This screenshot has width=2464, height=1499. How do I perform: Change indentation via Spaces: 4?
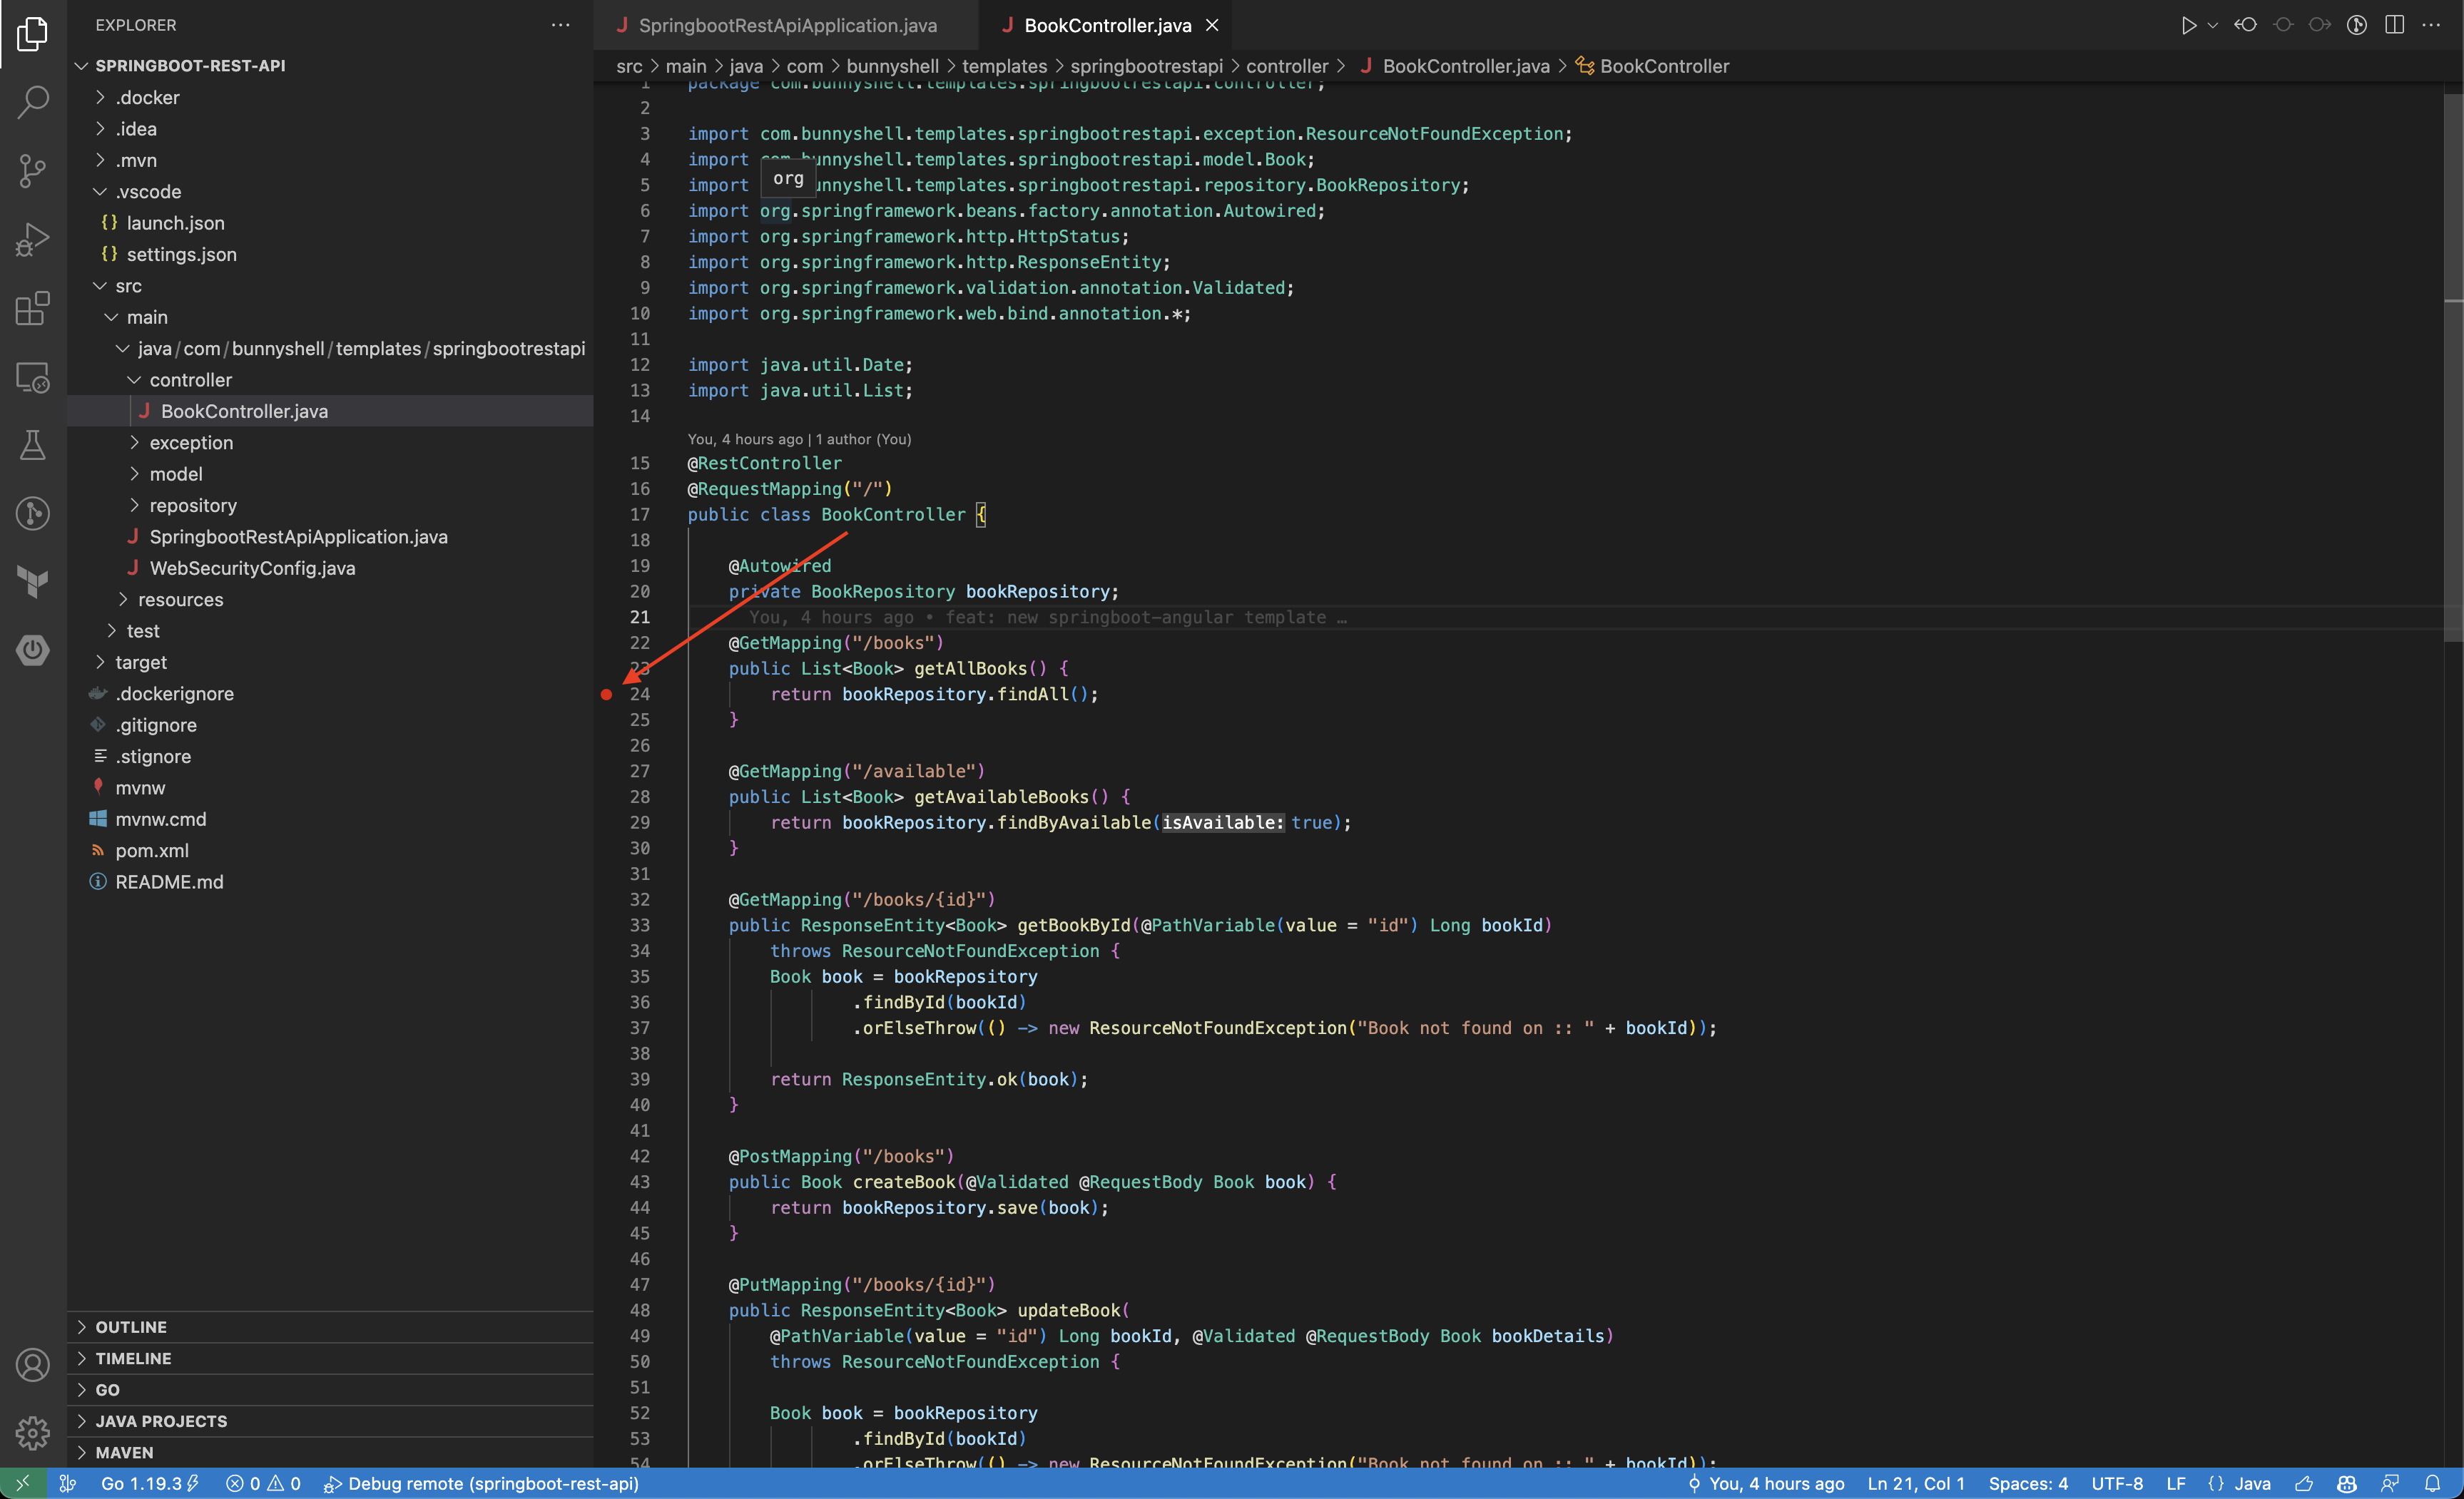click(x=2028, y=1484)
